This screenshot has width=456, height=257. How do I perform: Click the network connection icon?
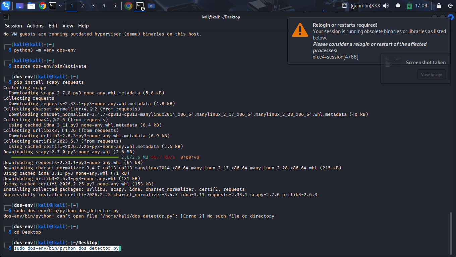tap(344, 6)
